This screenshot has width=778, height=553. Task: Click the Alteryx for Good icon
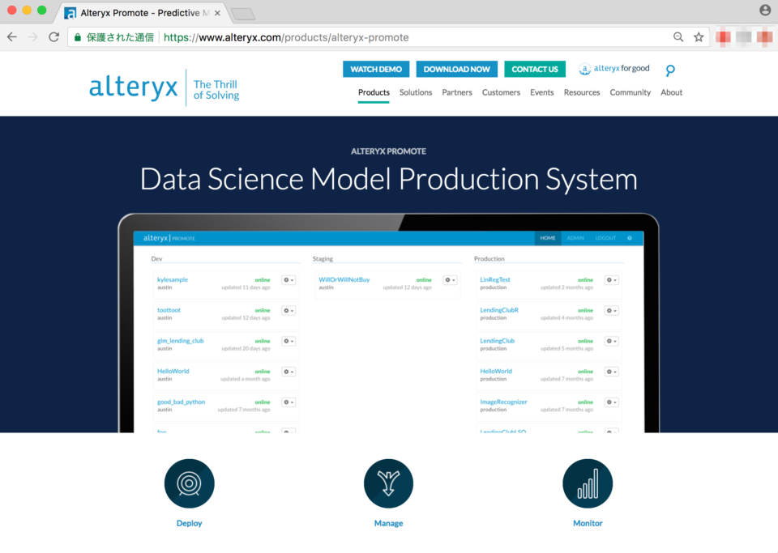click(585, 69)
